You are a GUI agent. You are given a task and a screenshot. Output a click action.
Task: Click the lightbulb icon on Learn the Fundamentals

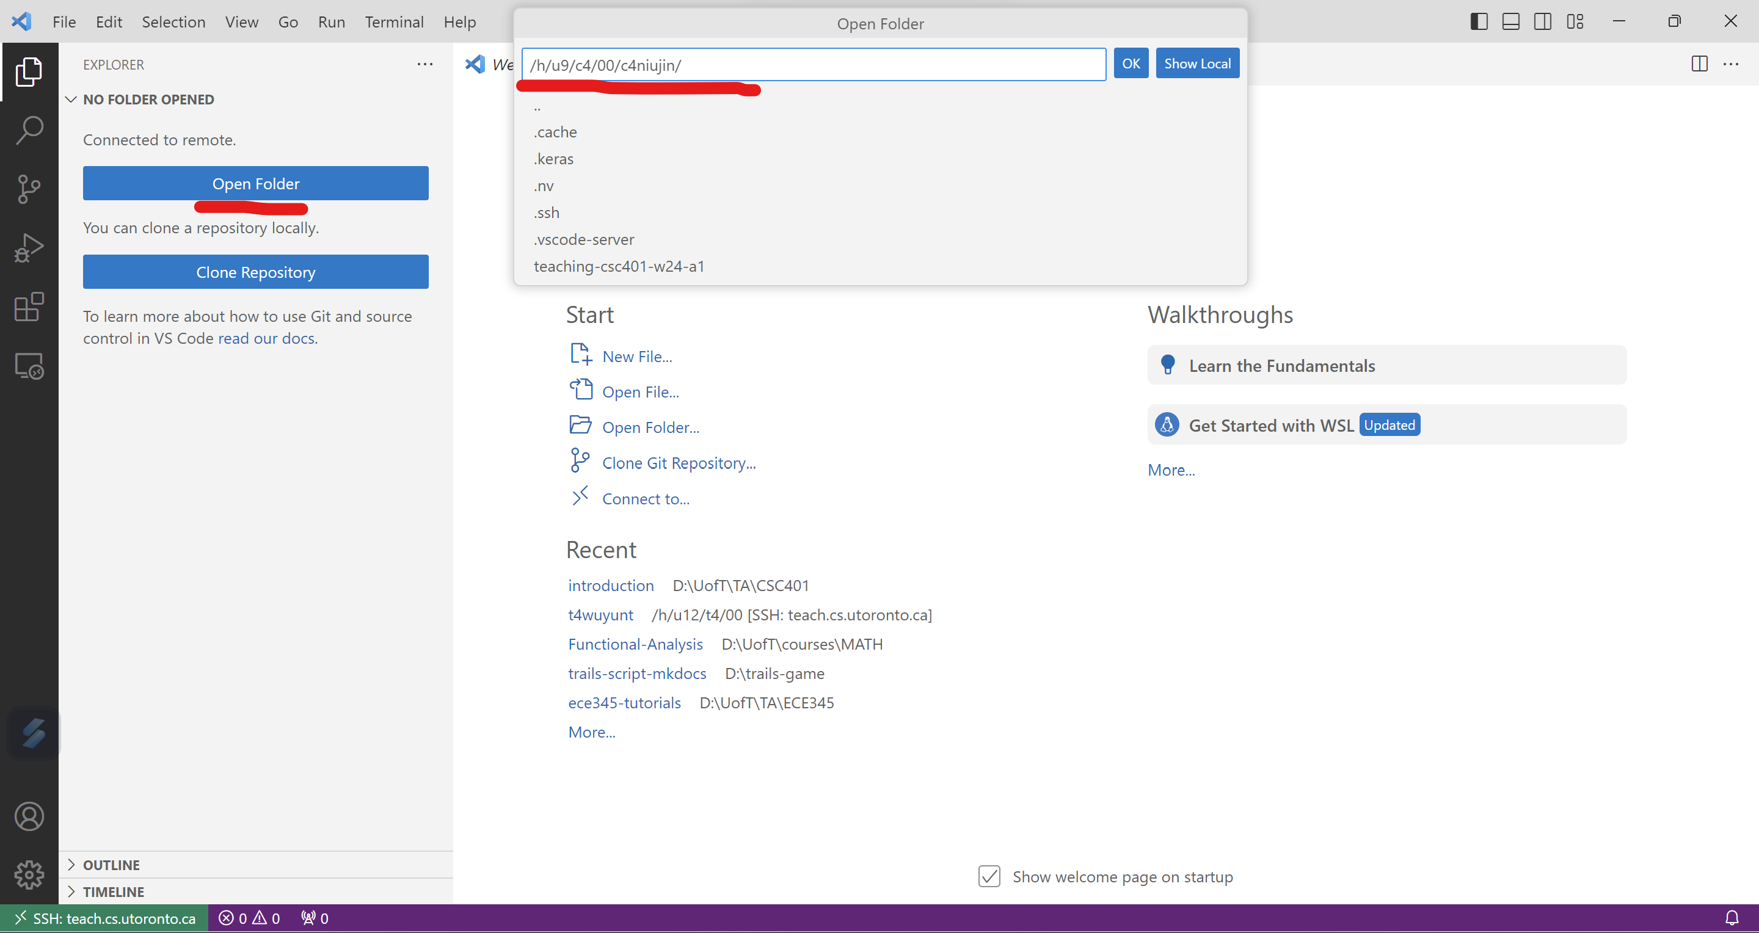[x=1168, y=365]
